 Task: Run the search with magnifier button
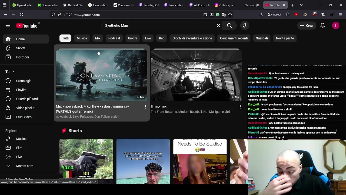point(229,25)
